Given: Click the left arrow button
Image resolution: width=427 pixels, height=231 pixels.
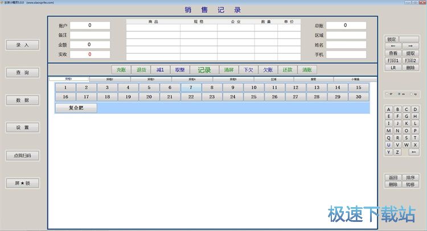Looking at the screenshot, I should 393,46.
